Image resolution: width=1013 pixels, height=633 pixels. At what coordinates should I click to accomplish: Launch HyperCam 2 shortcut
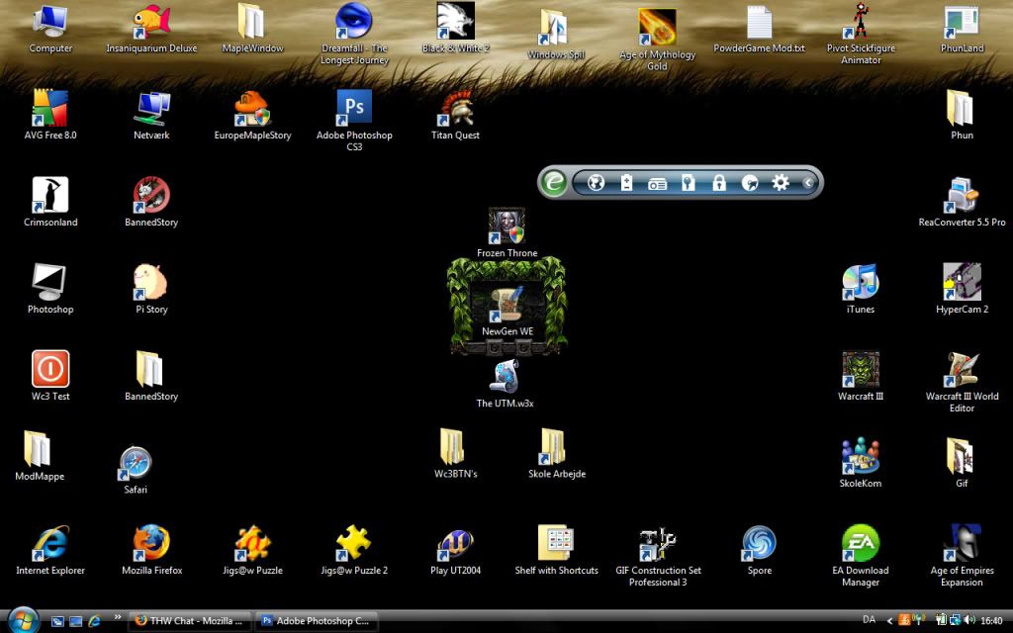[962, 289]
